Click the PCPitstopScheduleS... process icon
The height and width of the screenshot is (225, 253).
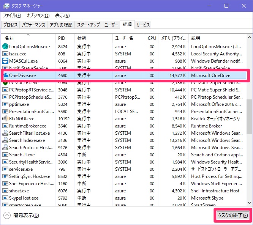point(5,97)
